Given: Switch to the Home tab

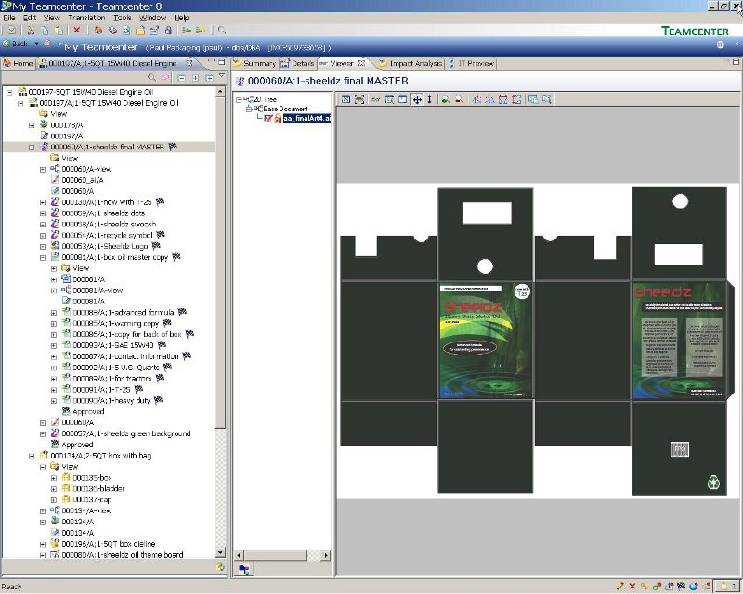Looking at the screenshot, I should pos(18,63).
